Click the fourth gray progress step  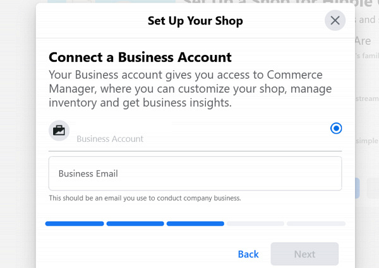(255, 223)
